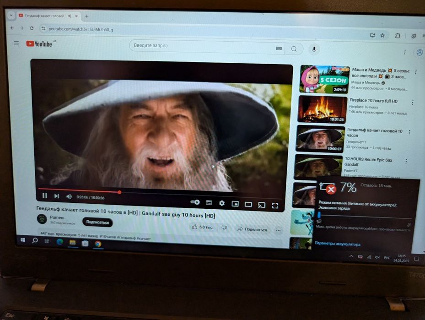Mute the tab via speaker icon

tap(70, 16)
